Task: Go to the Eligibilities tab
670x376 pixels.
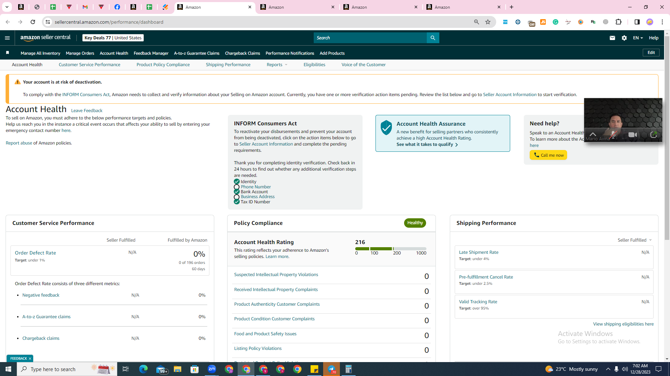Action: coord(314,65)
